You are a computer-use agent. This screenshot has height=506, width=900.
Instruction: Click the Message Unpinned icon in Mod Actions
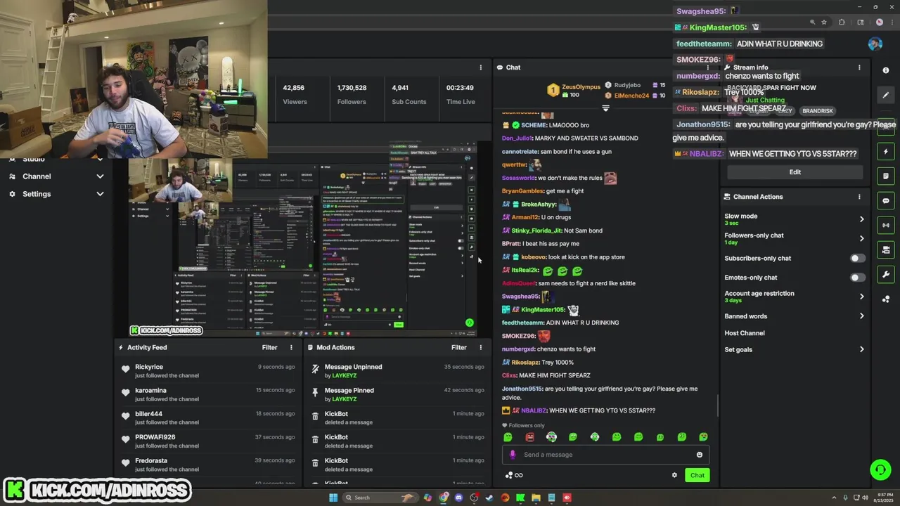pyautogui.click(x=315, y=368)
